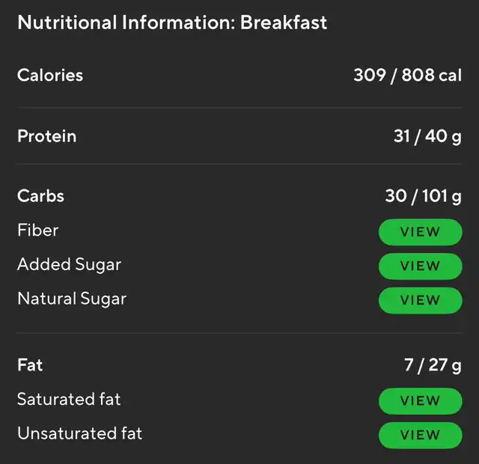Click the VIEW button for Fiber

[421, 232]
